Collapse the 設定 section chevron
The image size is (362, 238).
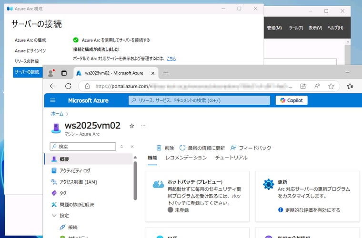(x=54, y=216)
